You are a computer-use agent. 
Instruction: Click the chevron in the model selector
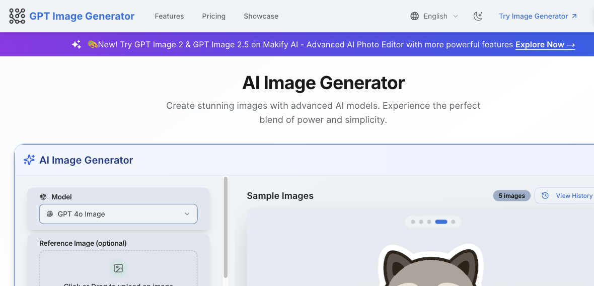coord(187,214)
